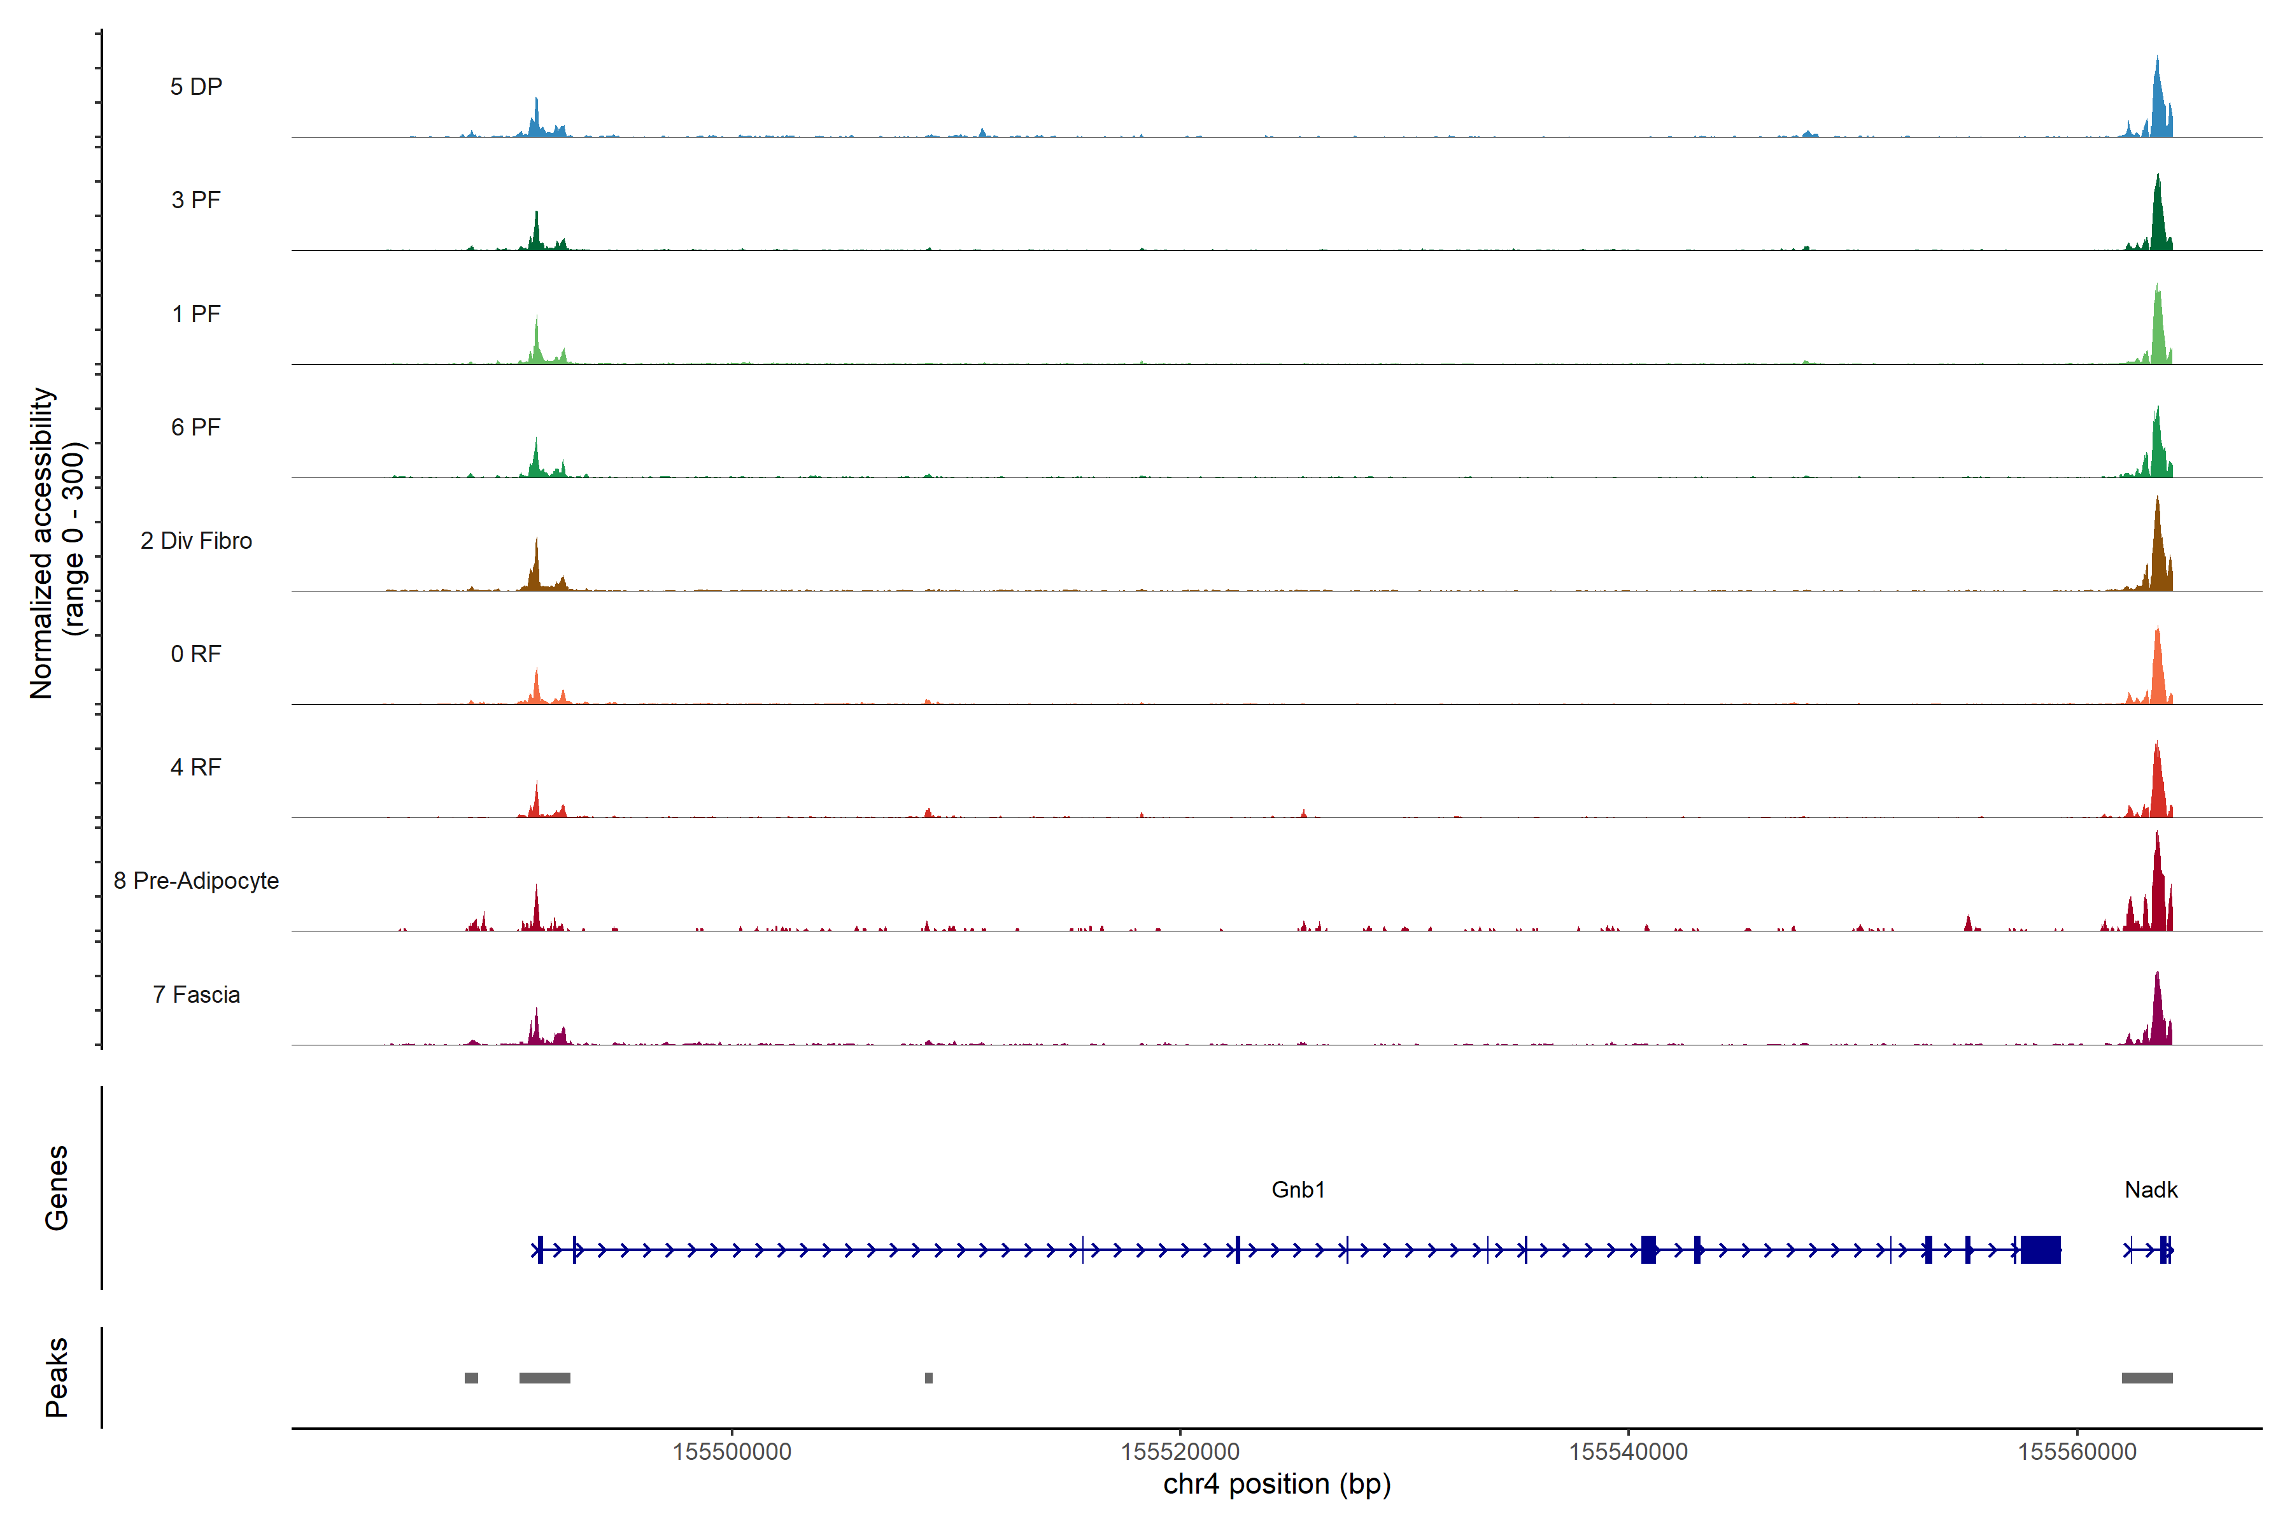Click the Gnb1 gene name label
Screen dimensions: 2292x1528
(x=1298, y=1190)
